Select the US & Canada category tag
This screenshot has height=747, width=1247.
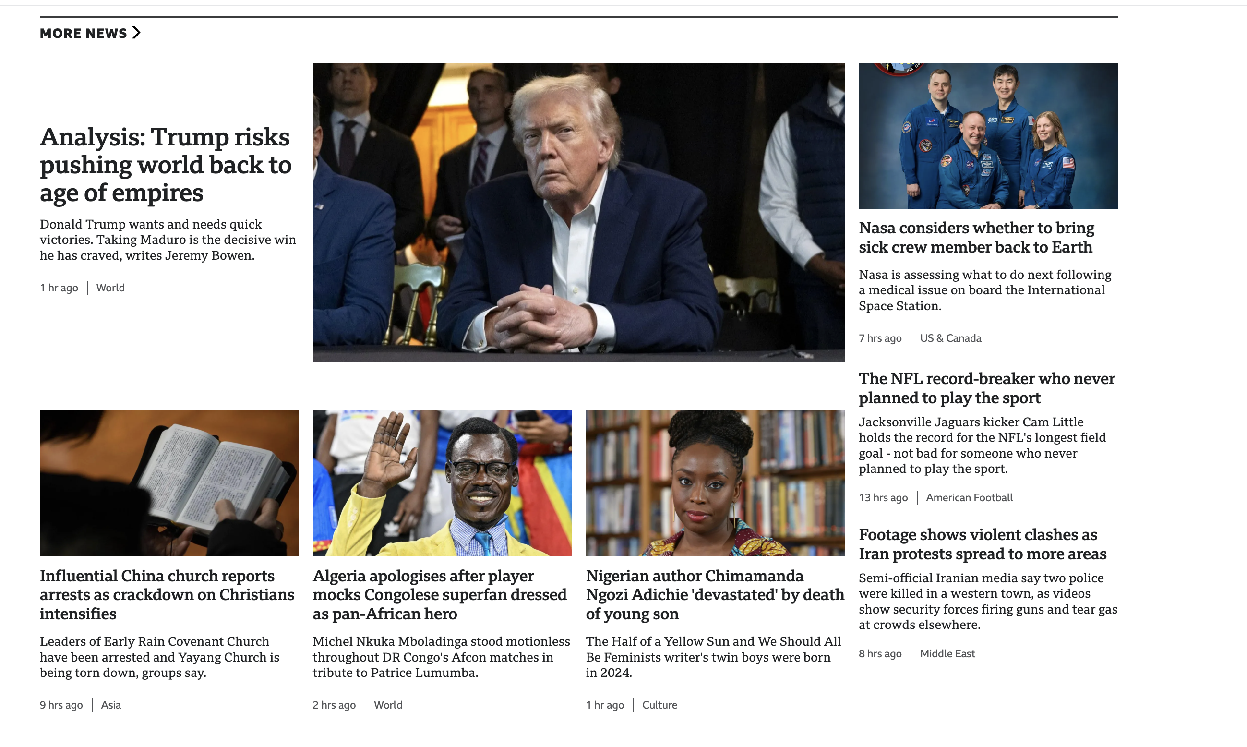(950, 338)
